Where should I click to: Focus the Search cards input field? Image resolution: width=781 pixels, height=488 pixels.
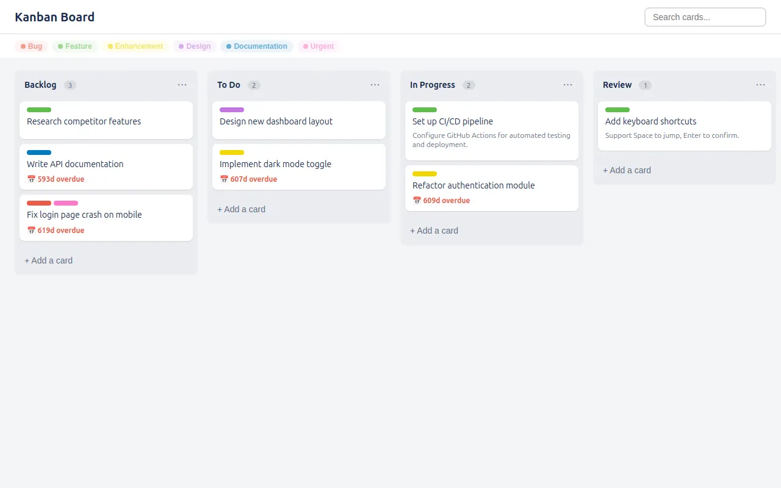pyautogui.click(x=705, y=17)
